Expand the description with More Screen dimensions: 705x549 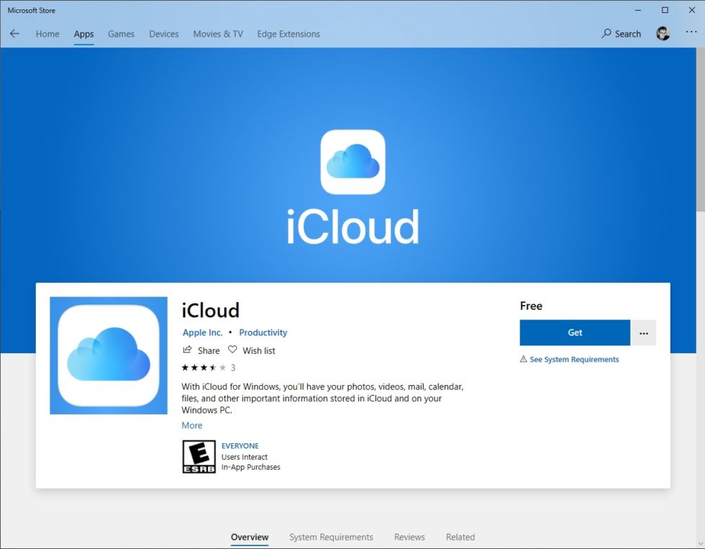191,425
